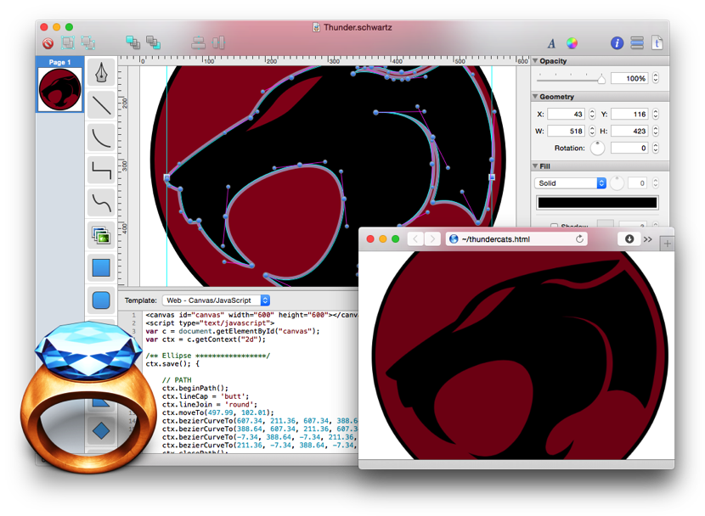
Task: Click the Send Backward toolbar icon
Action: [154, 42]
